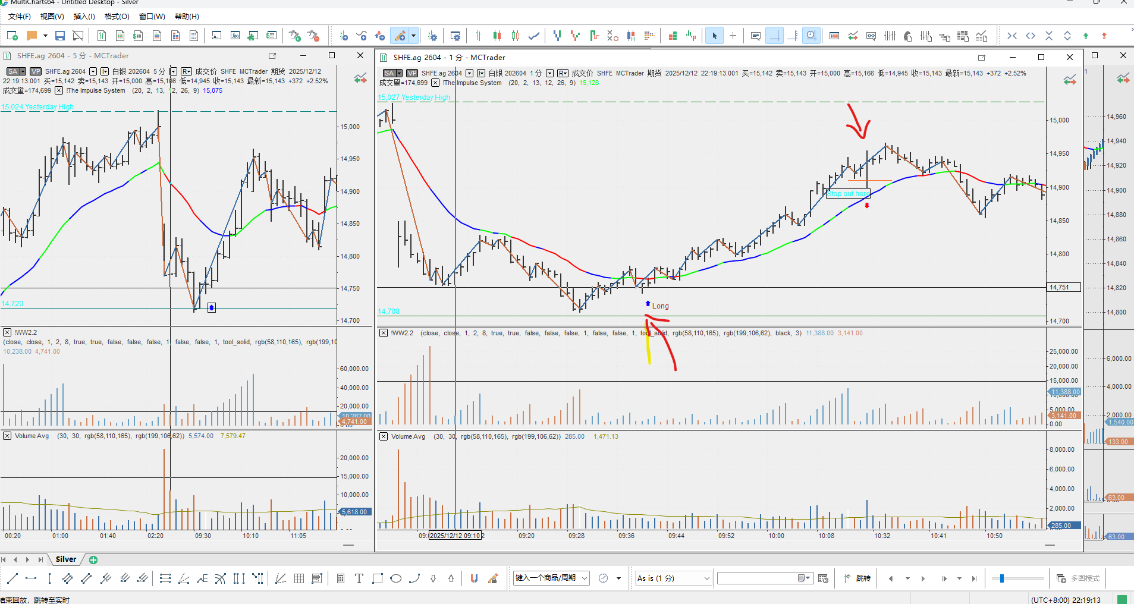Screen dimensions: 1134x604
Task: Toggle the highlighted clock marker toolbar button
Action: pos(811,36)
